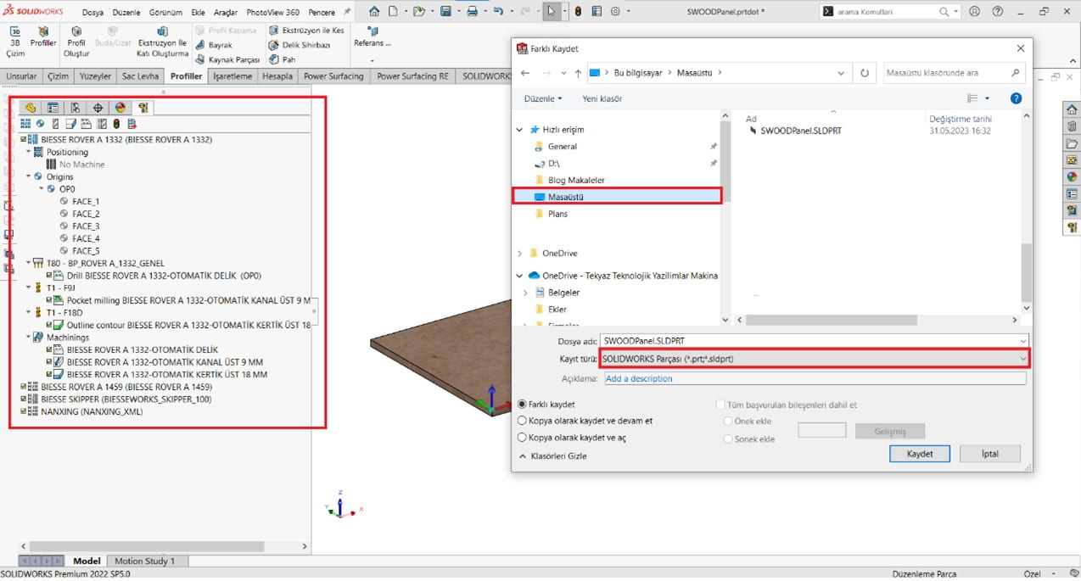Open the PropertyManager tab icon
Screen dimensions: 1081x581
[x=53, y=108]
